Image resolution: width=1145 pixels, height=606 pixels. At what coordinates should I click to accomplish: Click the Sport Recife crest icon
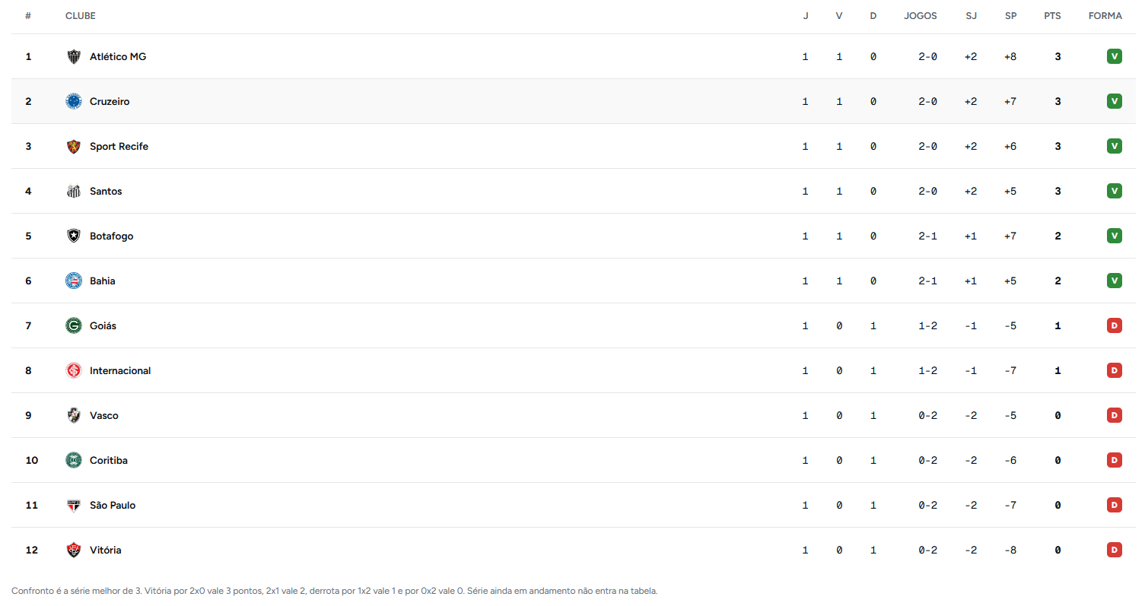click(73, 146)
